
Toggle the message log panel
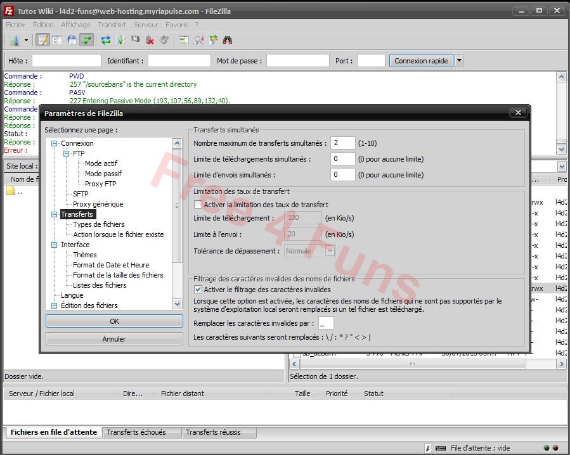43,39
